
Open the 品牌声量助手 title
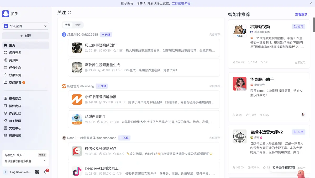pos(95,116)
